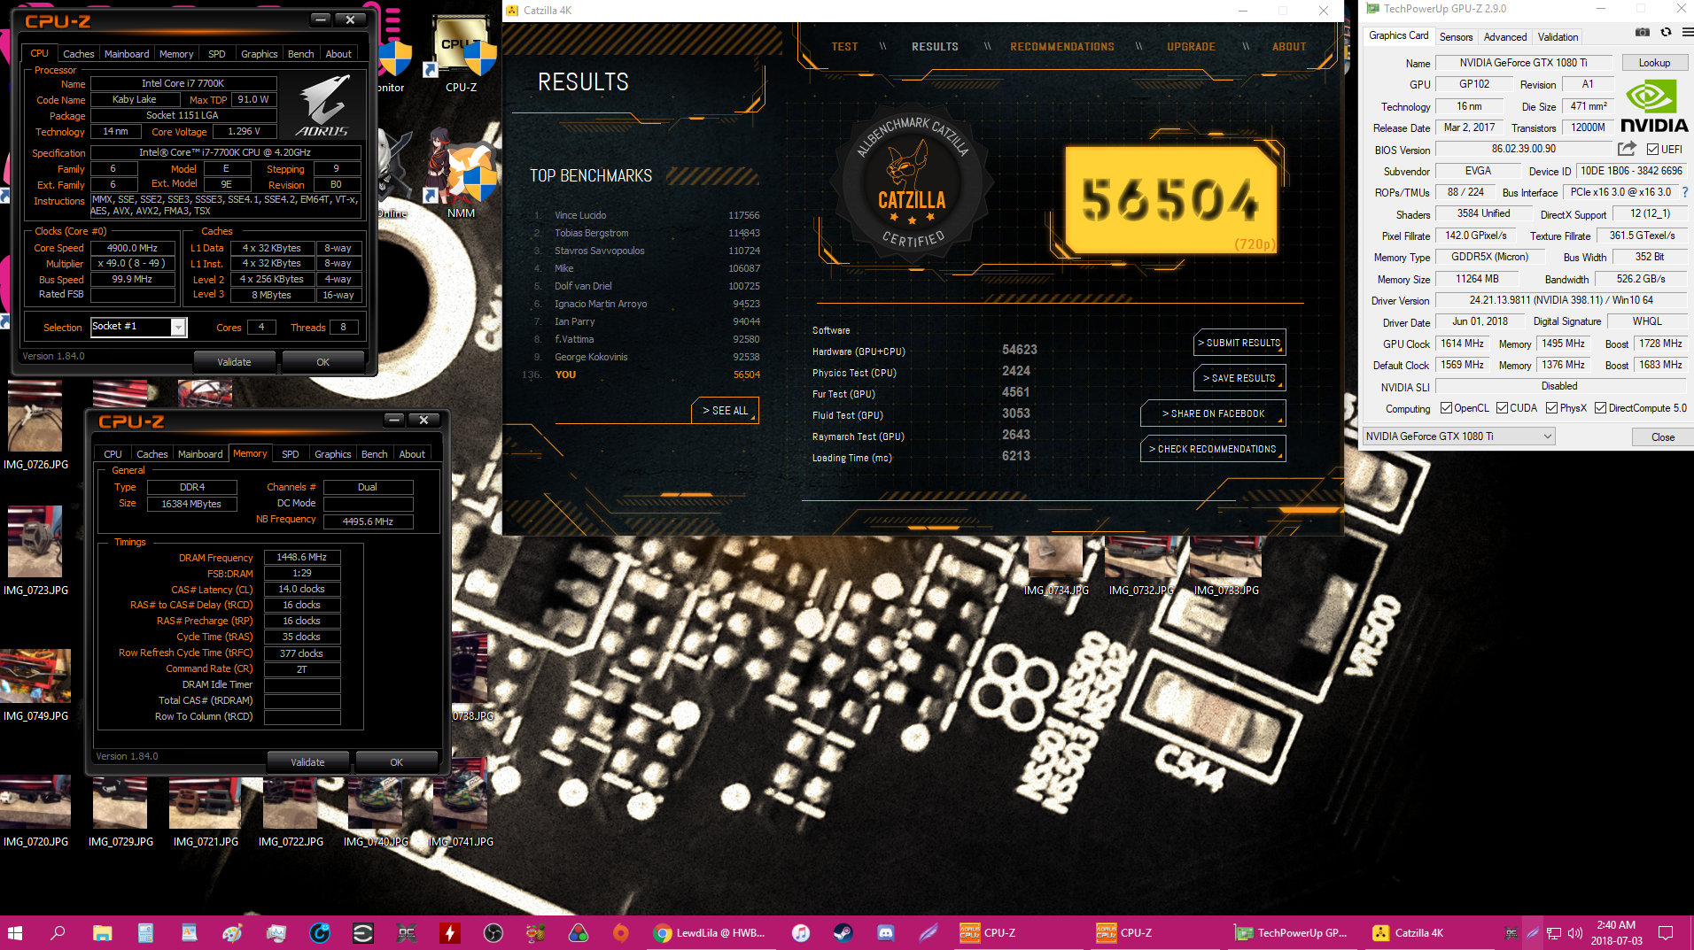Image resolution: width=1694 pixels, height=950 pixels.
Task: Click the GPU Name field in GPU-Z
Action: 1523,63
